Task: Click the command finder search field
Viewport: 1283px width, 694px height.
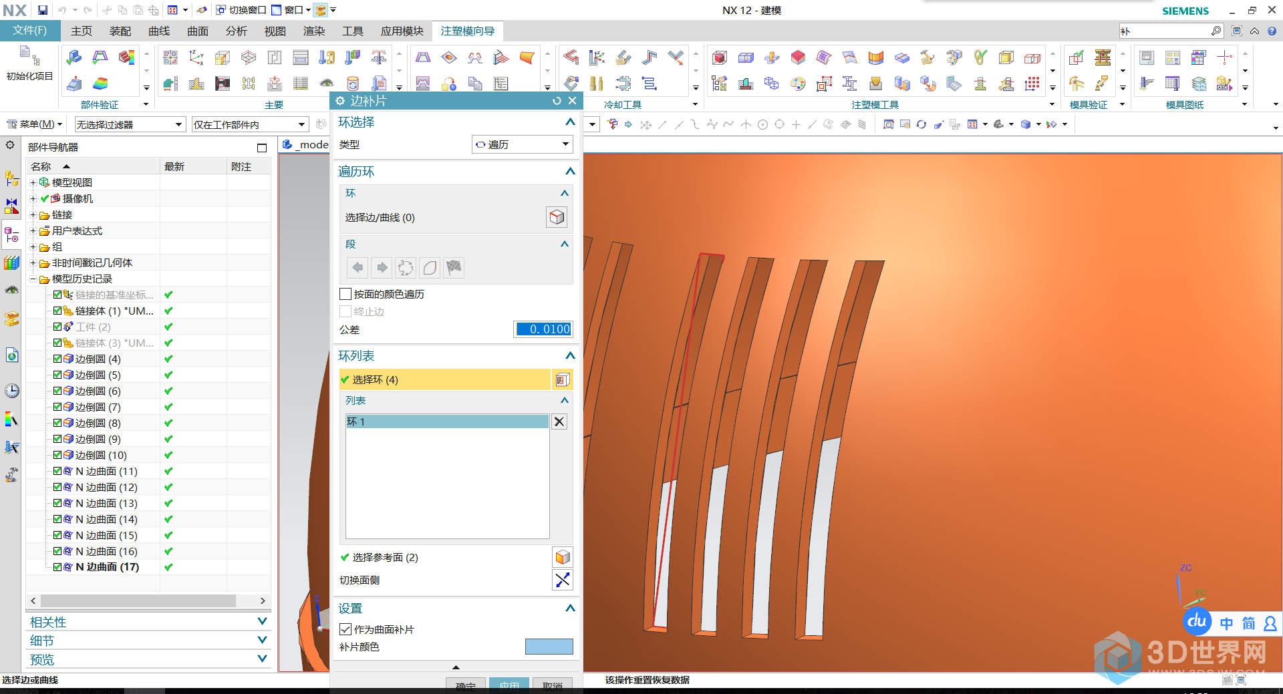Action: 1165,31
